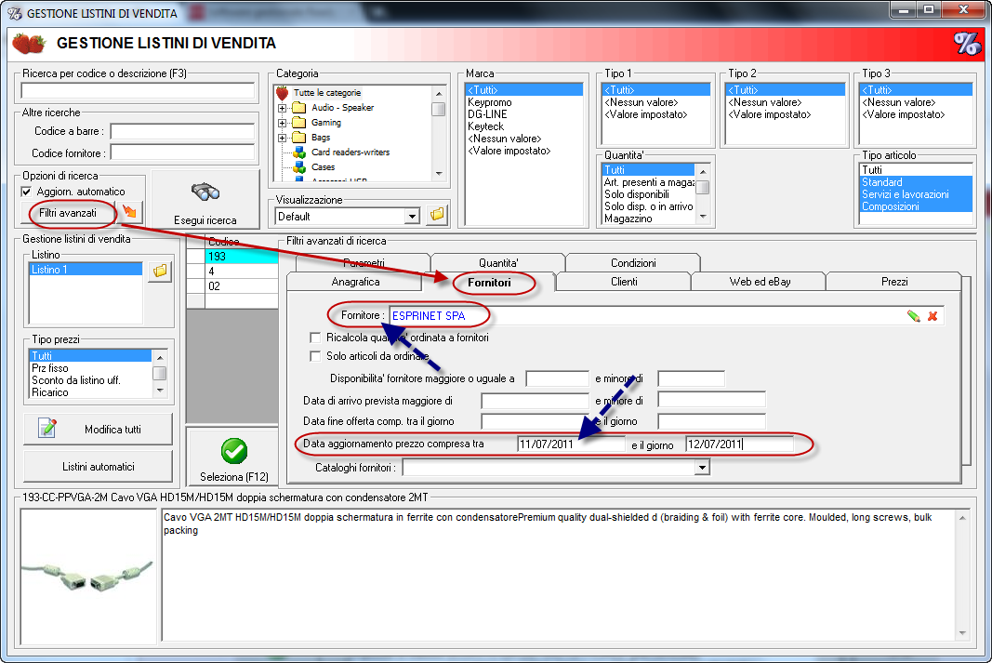The width and height of the screenshot is (992, 663).
Task: Select the Audio - Speaker folder icon
Action: [299, 108]
